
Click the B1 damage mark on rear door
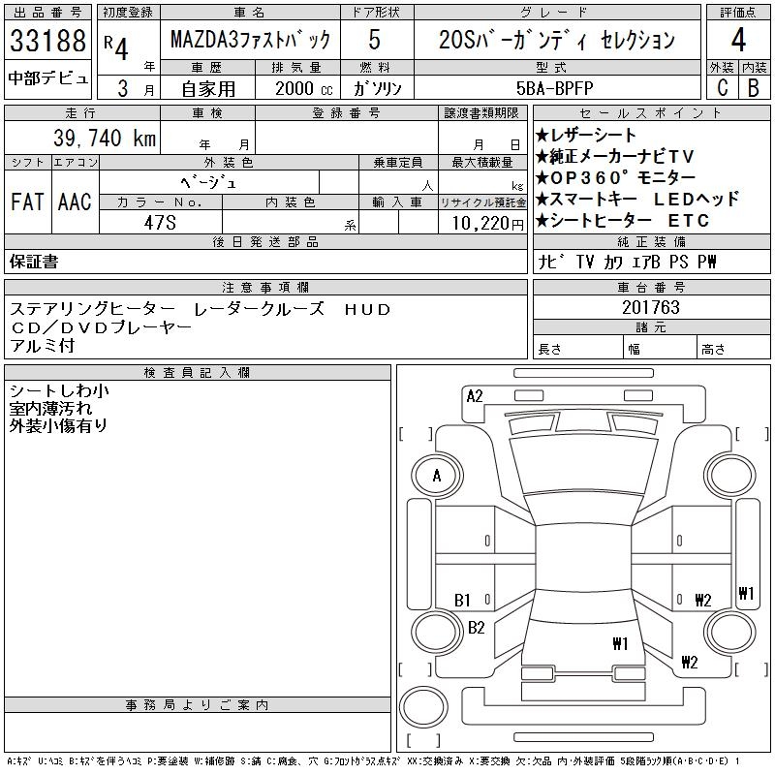point(462,601)
